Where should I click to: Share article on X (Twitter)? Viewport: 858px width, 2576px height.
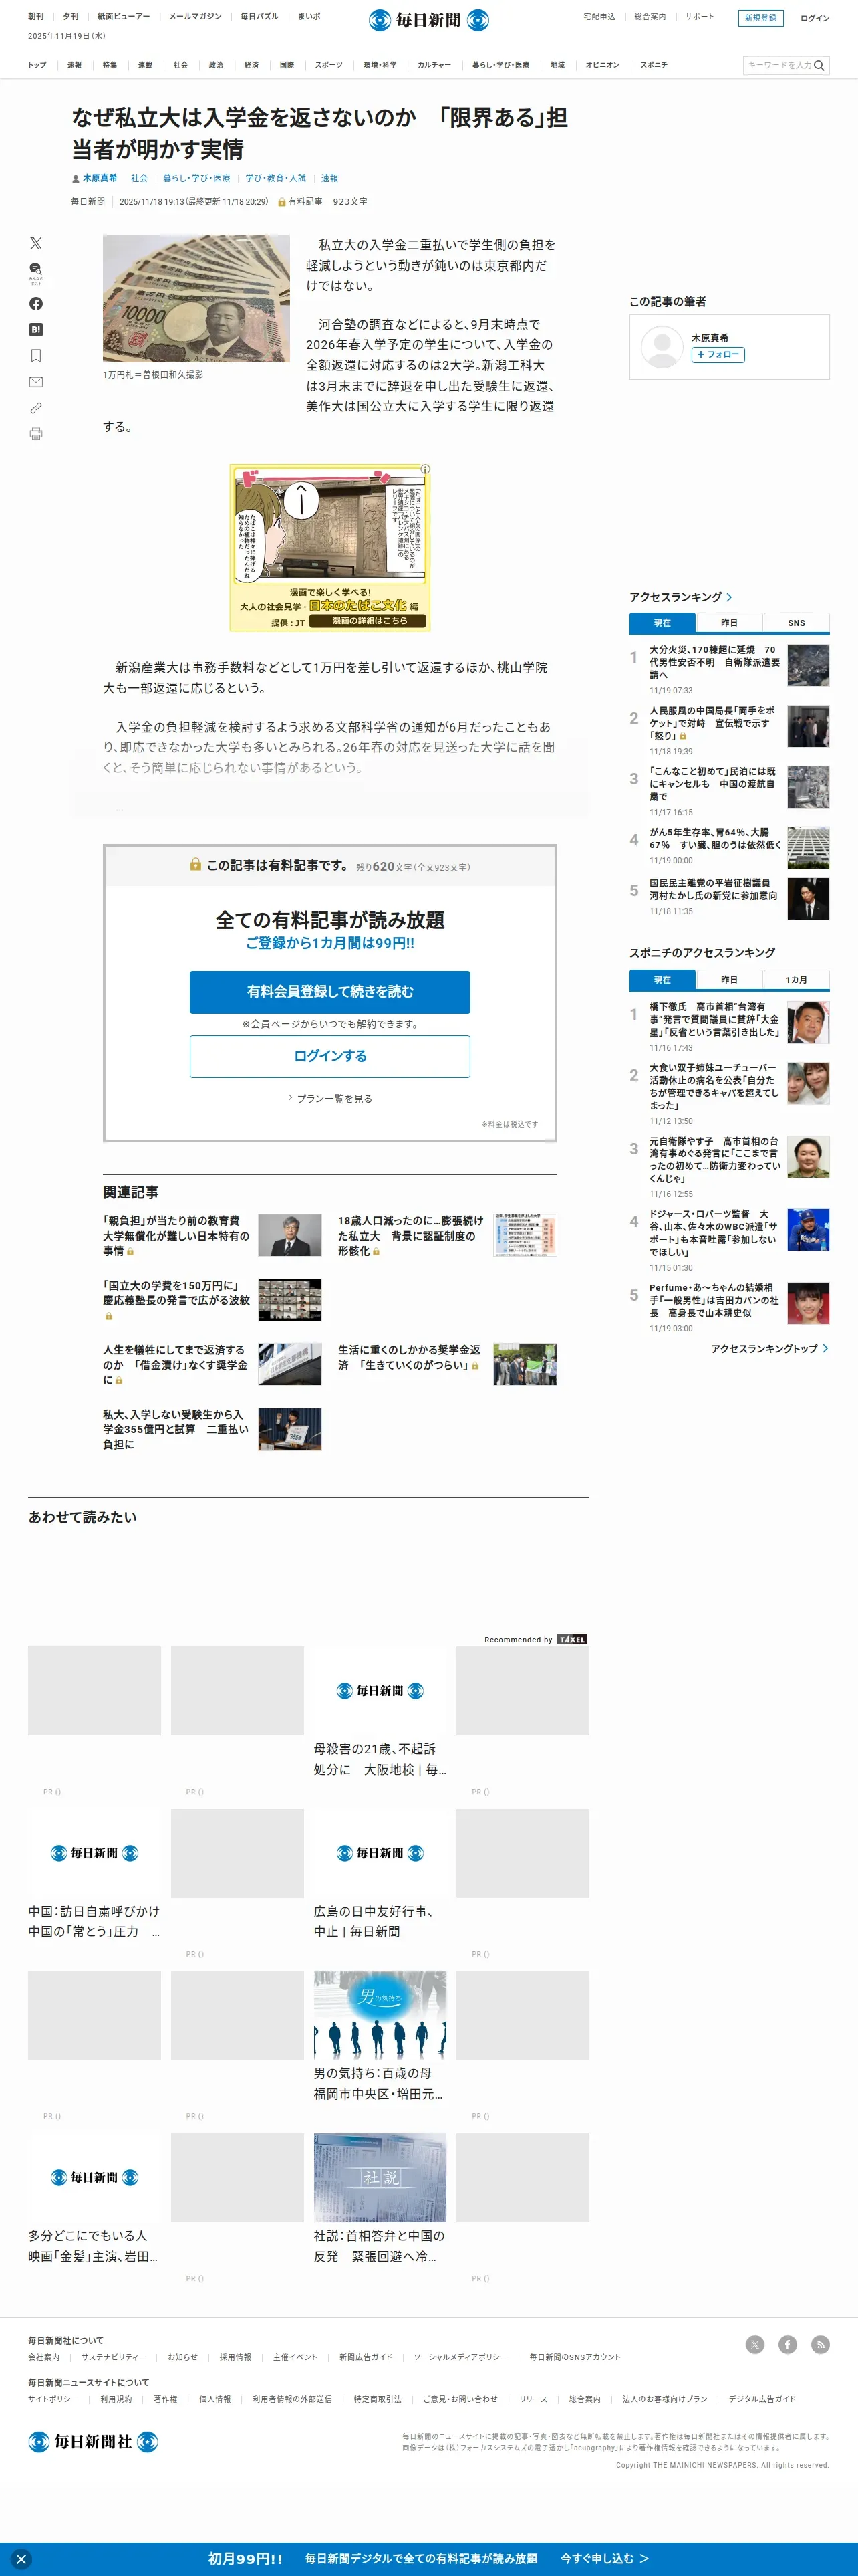36,243
